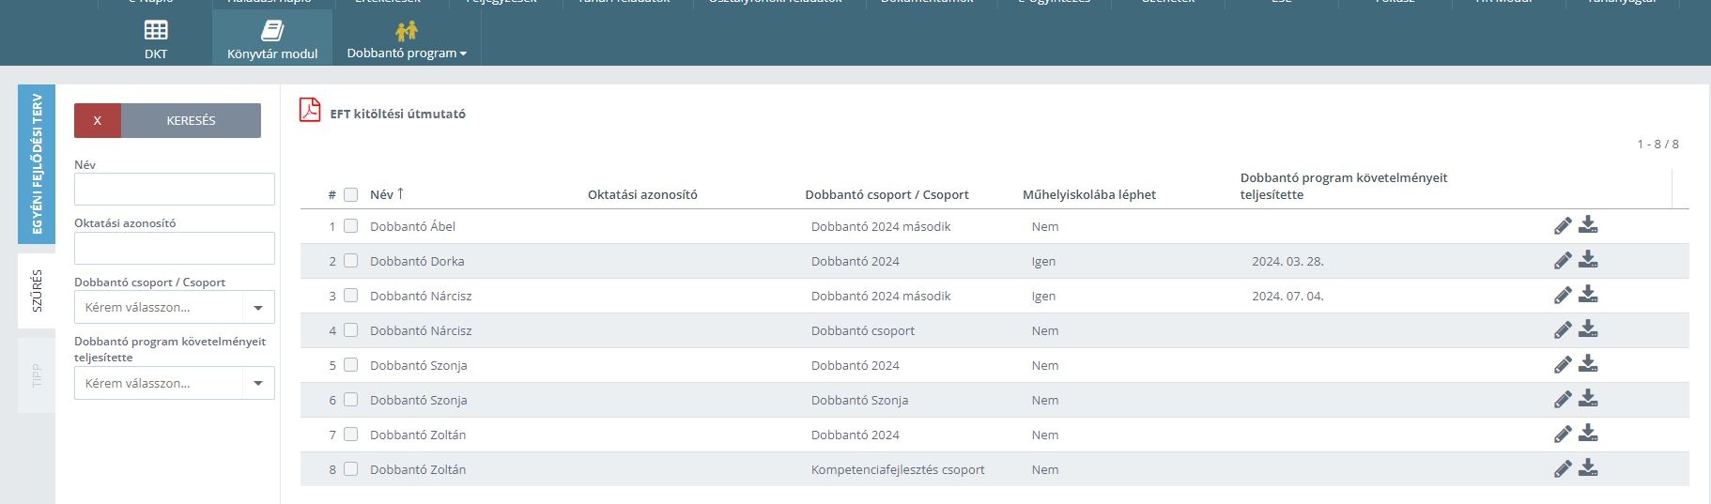Viewport: 1711px width, 504px height.
Task: Edit Zoltán in the Dobbantó 2024 row
Action: click(1563, 434)
